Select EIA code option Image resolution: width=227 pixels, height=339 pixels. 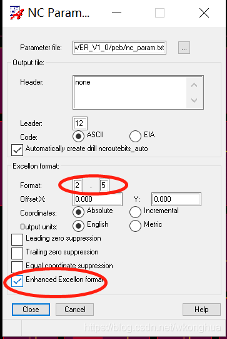[x=135, y=136]
